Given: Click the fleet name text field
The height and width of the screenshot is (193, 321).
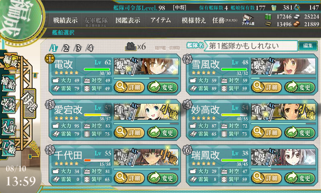Looking at the screenshot, I should pyautogui.click(x=250, y=46).
